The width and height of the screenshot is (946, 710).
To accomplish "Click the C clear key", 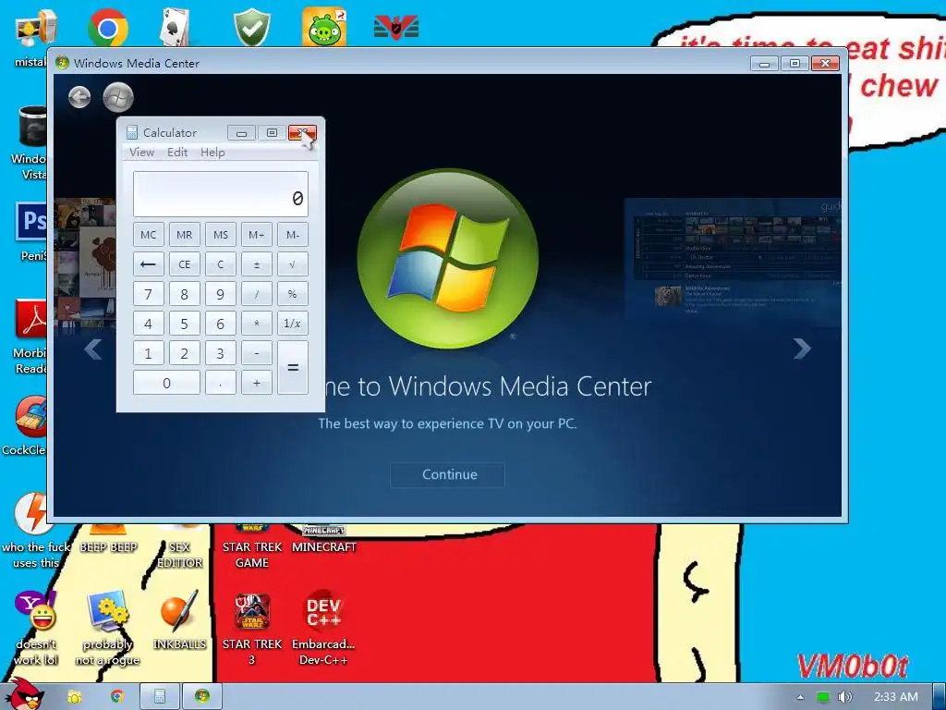I will 221,264.
